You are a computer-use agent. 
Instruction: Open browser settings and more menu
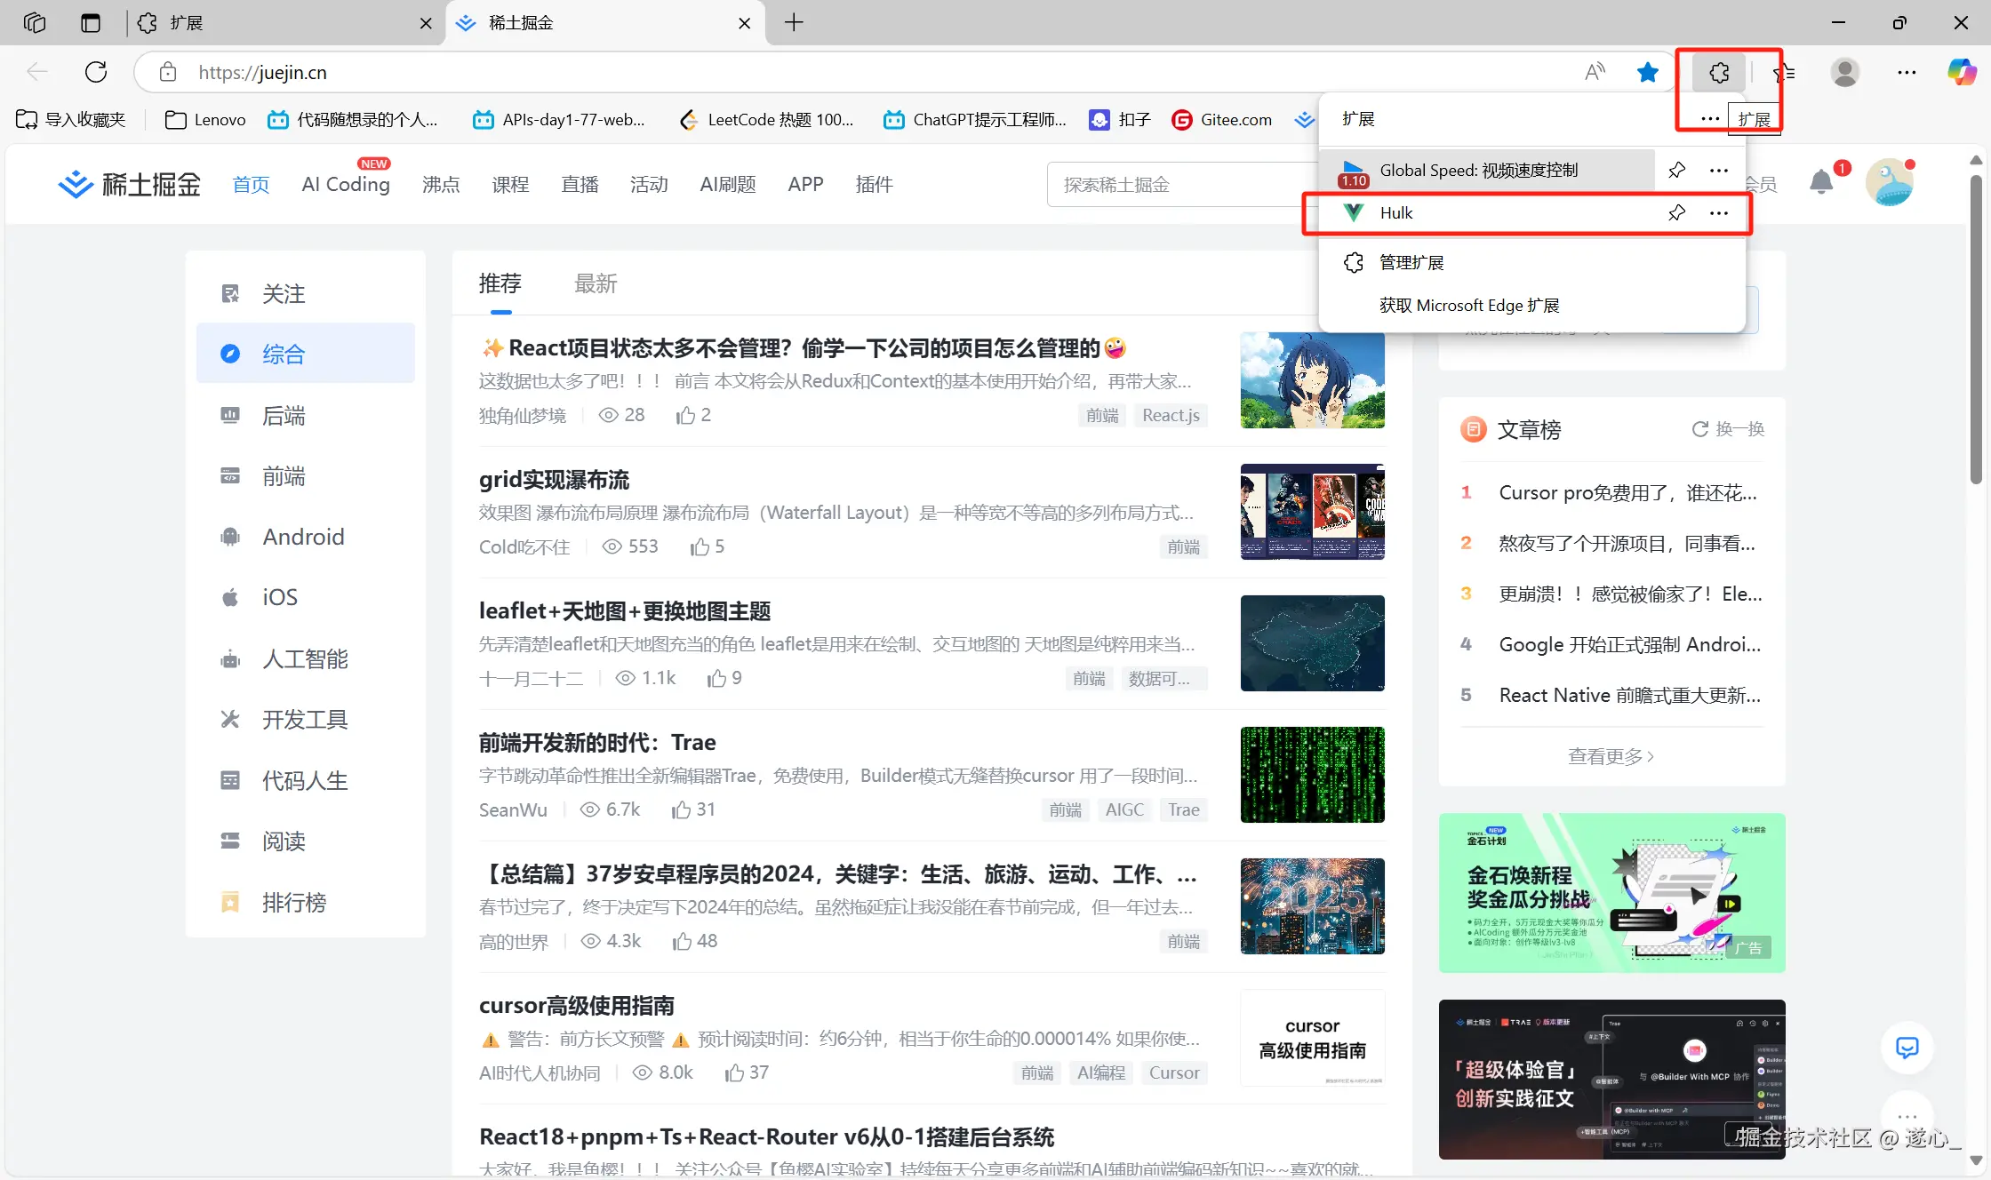coord(1907,72)
